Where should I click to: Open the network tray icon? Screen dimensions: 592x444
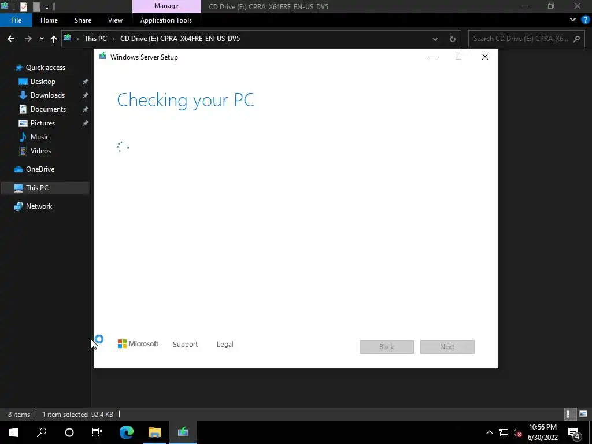click(504, 432)
